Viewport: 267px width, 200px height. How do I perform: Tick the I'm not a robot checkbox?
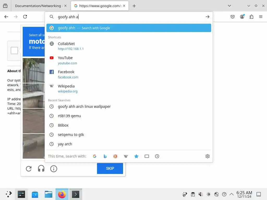[14, 51]
